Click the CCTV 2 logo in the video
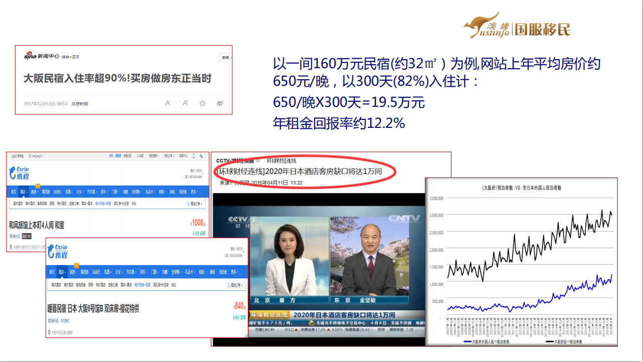 coord(243,219)
